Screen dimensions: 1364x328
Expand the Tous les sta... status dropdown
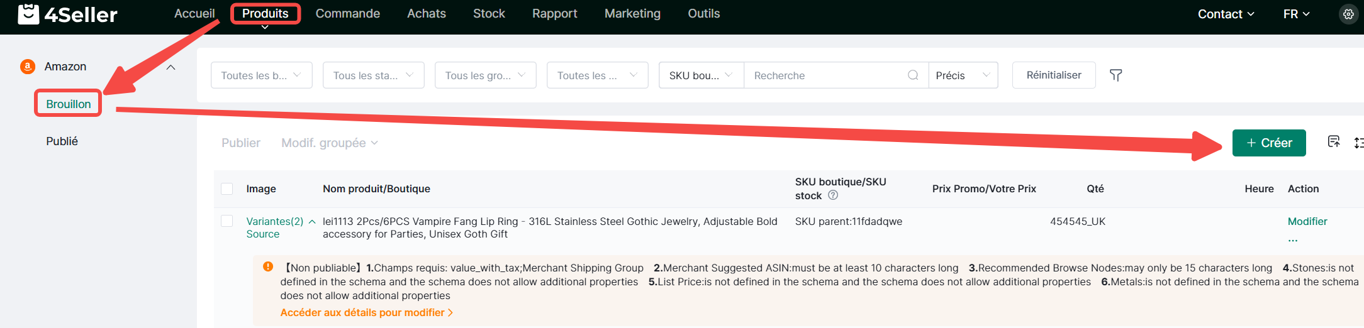click(x=373, y=75)
